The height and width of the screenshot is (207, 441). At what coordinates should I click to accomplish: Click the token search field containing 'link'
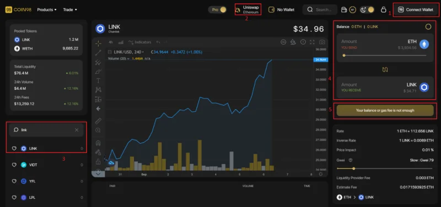point(46,130)
